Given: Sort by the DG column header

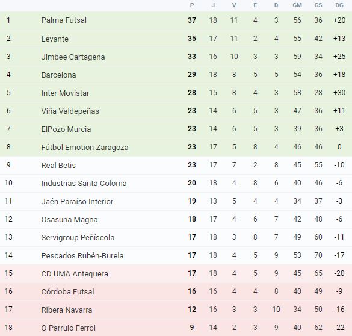Looking at the screenshot, I should pos(339,5).
